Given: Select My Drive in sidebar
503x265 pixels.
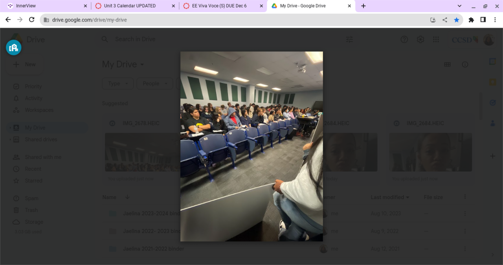Looking at the screenshot, I should (47, 128).
